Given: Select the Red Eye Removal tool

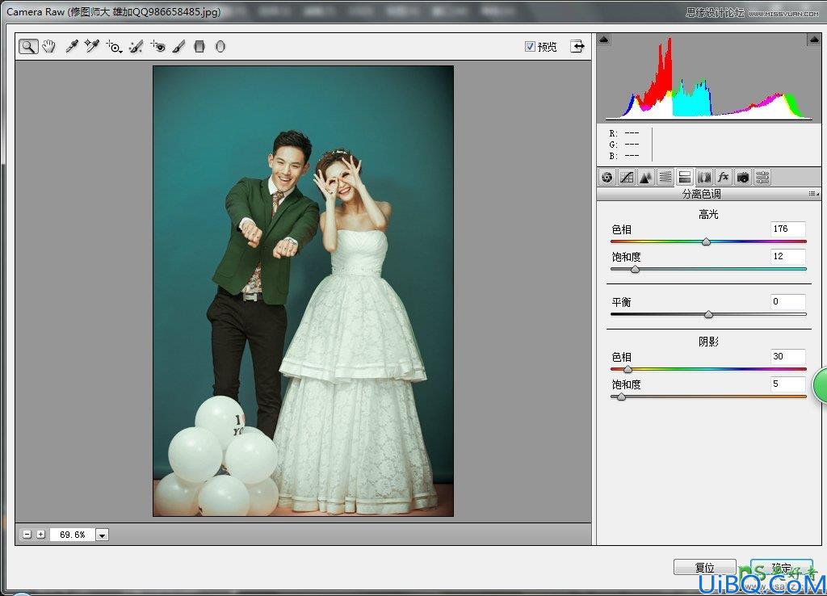Looking at the screenshot, I should [157, 46].
